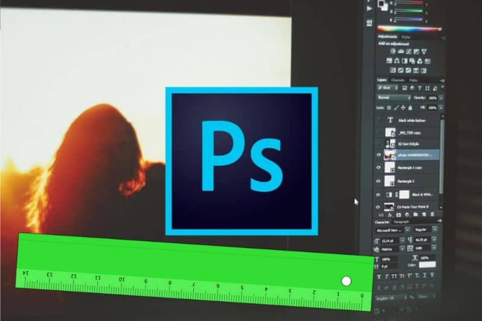This screenshot has width=482, height=321.
Task: Filter layers by smart objects icon
Action: click(x=435, y=88)
